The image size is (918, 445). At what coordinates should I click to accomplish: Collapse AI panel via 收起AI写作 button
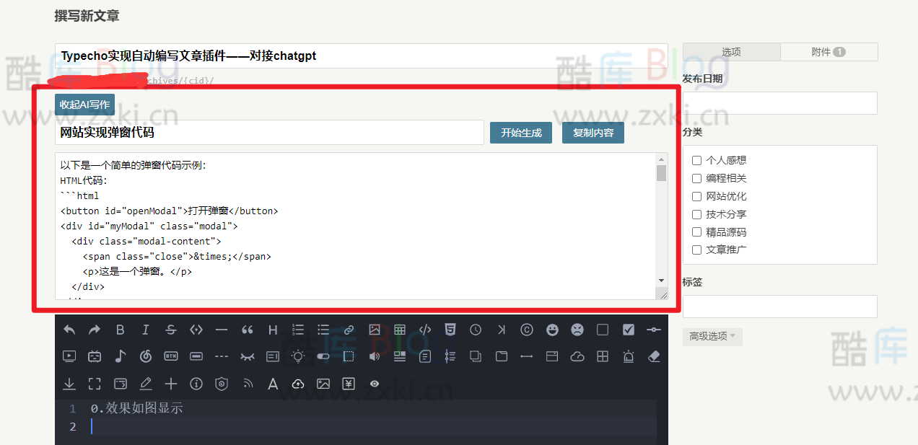(x=84, y=105)
